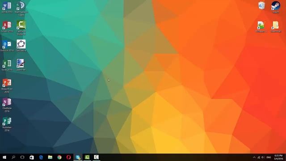Select the Recycle Bin on the desktop

(261, 5)
